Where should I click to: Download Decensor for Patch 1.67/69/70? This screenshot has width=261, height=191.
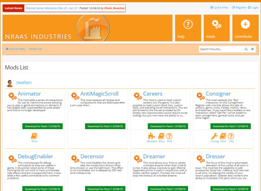[105, 189]
